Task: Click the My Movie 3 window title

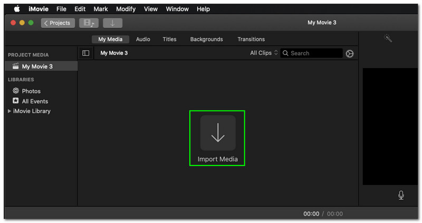Action: (322, 23)
